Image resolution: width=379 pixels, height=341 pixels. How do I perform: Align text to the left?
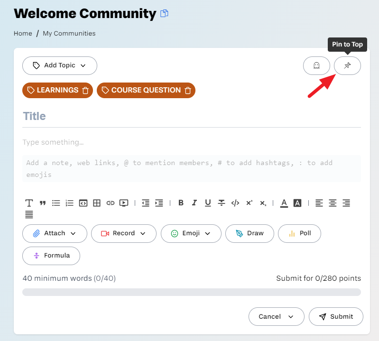[319, 203]
